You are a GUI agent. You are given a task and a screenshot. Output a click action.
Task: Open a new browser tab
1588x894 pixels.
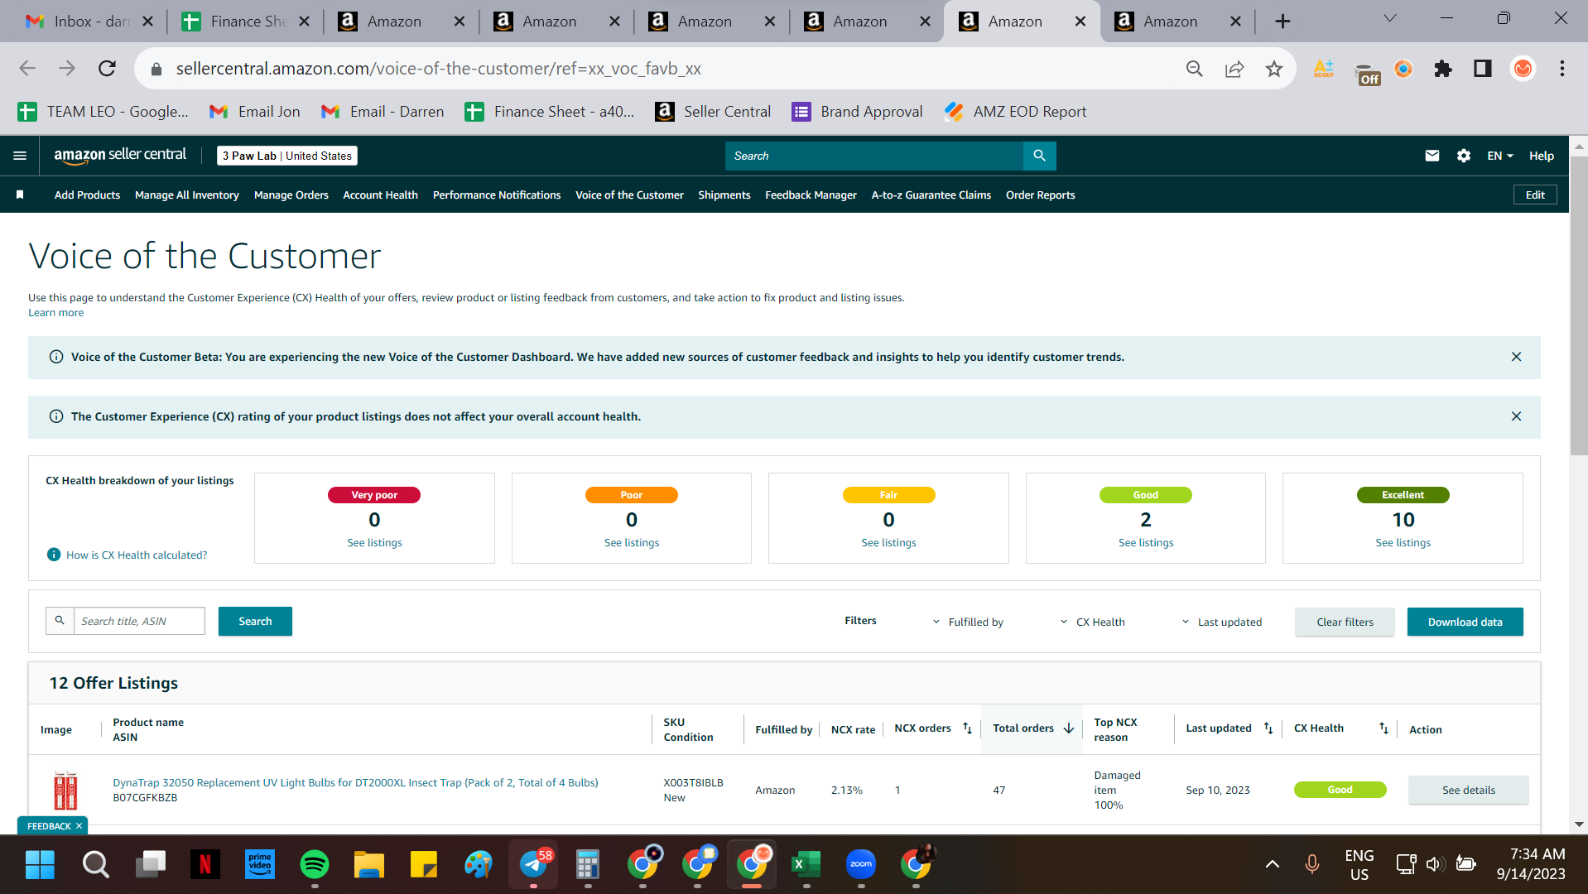1282,22
